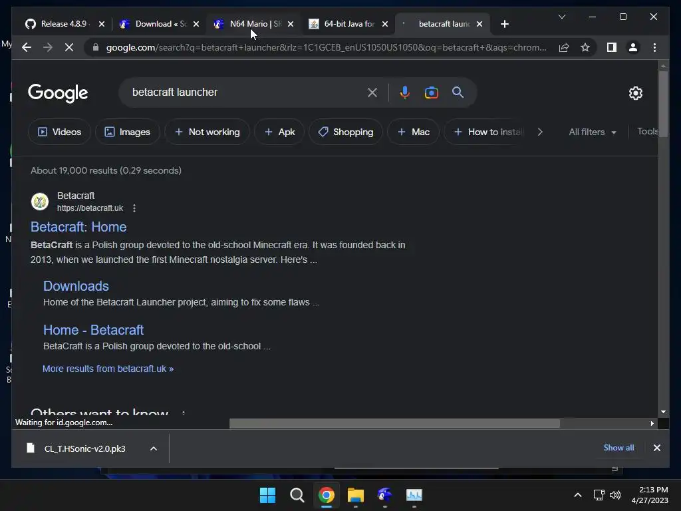Image resolution: width=681 pixels, height=511 pixels.
Task: Close the 64-bit Java tab
Action: tap(385, 24)
